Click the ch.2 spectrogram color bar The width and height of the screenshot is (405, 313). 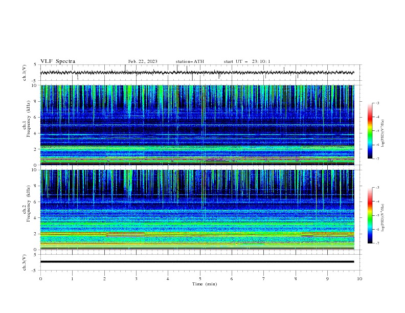click(x=370, y=215)
